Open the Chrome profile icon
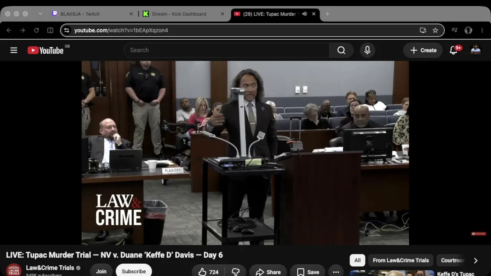The image size is (491, 276). tap(468, 30)
